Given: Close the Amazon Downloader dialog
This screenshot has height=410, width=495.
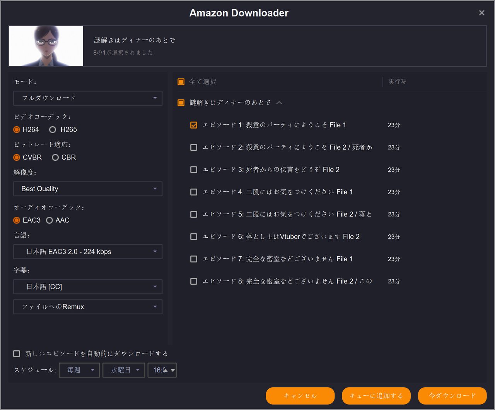Looking at the screenshot, I should (481, 13).
